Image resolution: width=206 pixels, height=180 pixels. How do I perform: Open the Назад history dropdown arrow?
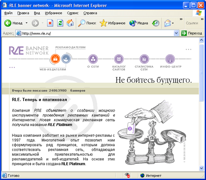[x=27, y=23]
